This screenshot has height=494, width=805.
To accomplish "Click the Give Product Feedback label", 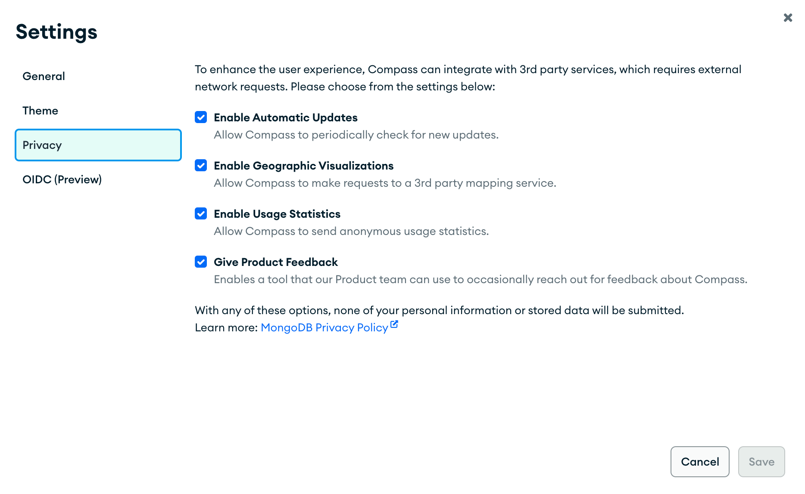I will tap(276, 262).
